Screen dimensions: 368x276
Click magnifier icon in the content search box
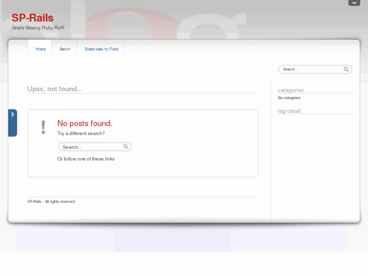point(126,146)
